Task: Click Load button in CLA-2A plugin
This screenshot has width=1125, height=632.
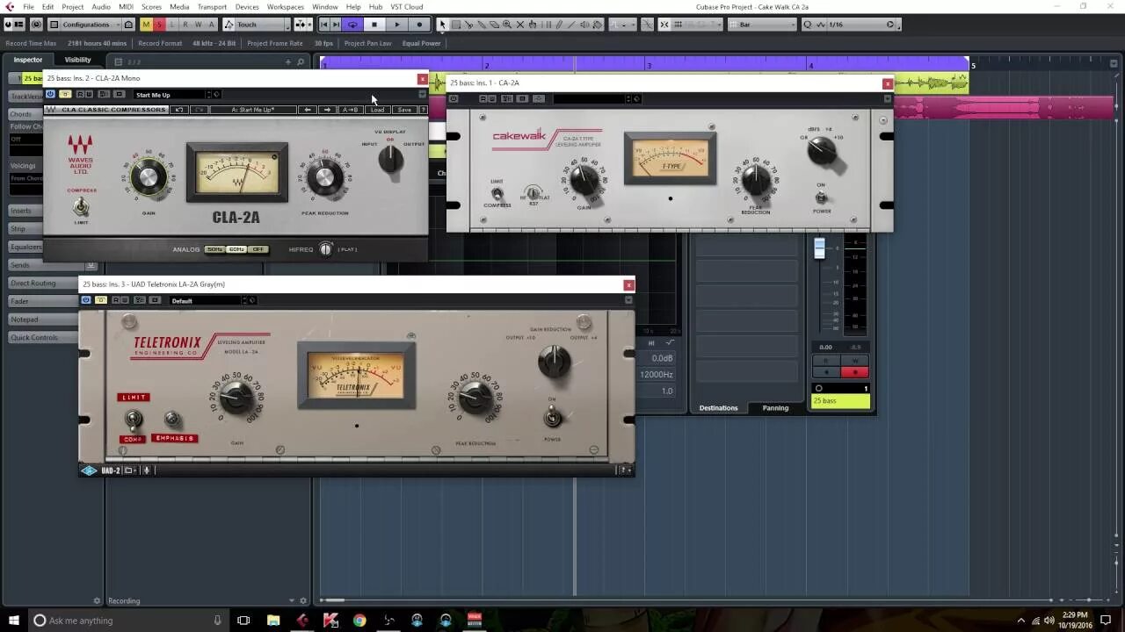Action: click(x=377, y=110)
